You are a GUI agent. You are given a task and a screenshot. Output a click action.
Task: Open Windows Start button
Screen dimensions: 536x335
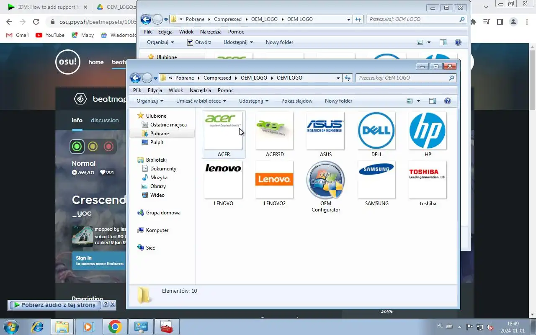[x=10, y=327]
